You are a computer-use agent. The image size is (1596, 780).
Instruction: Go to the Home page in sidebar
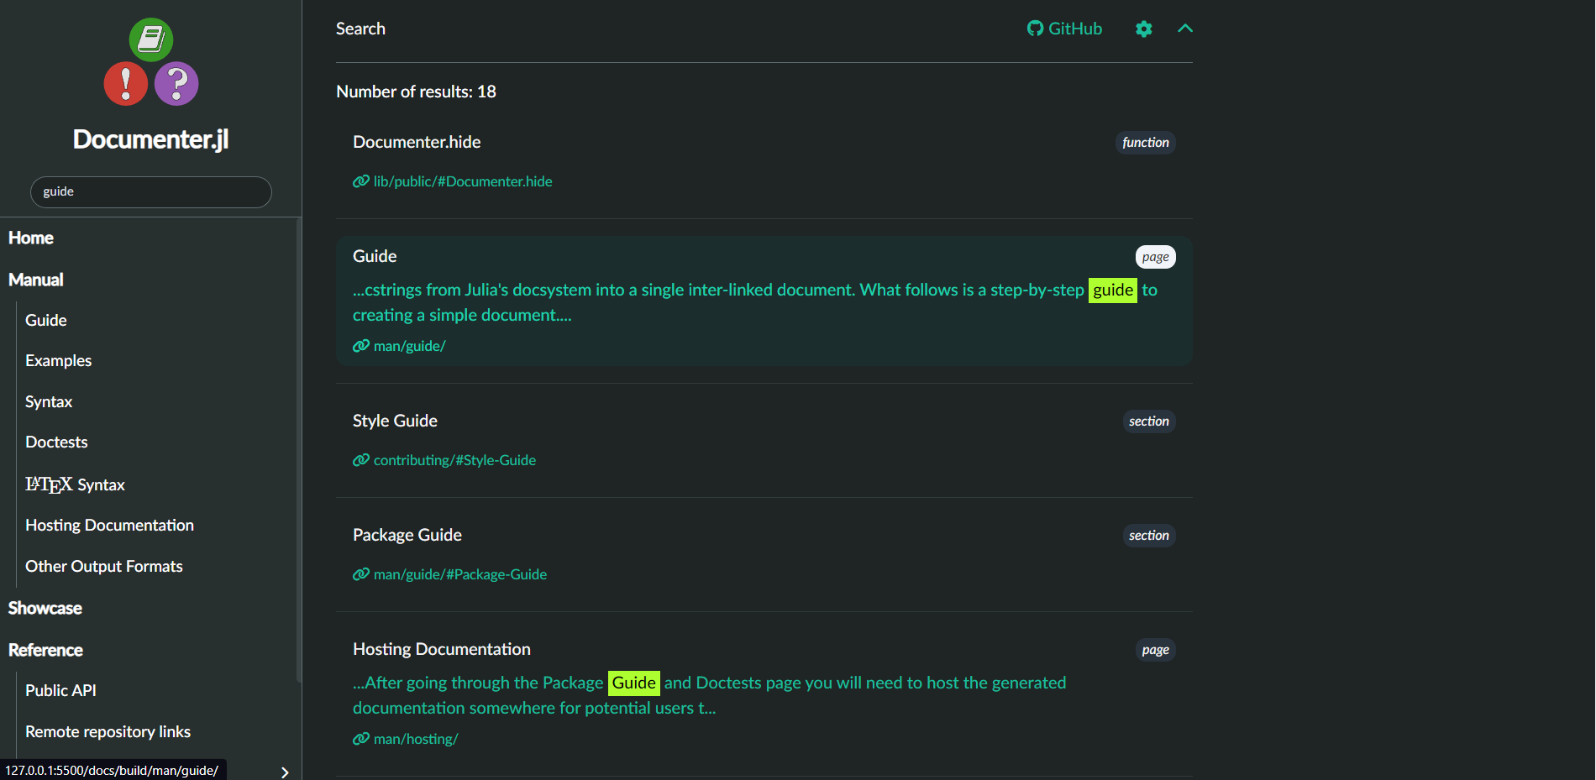(x=31, y=238)
